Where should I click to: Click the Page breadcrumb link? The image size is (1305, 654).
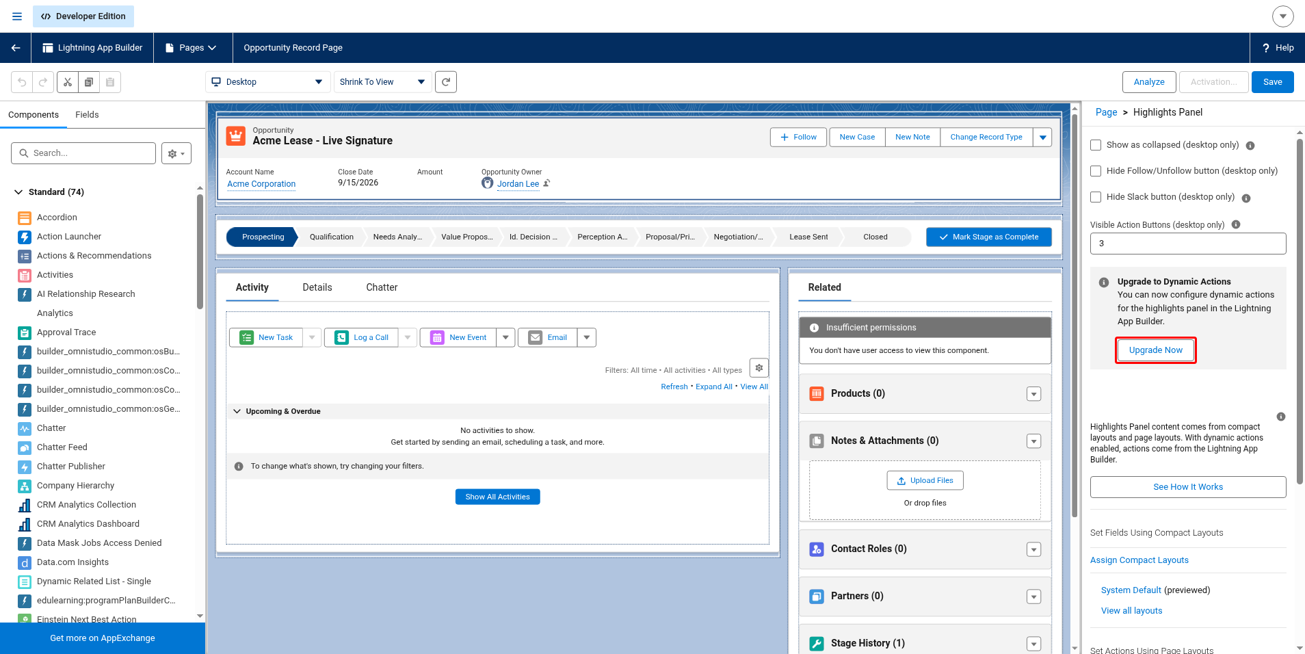[x=1106, y=112]
